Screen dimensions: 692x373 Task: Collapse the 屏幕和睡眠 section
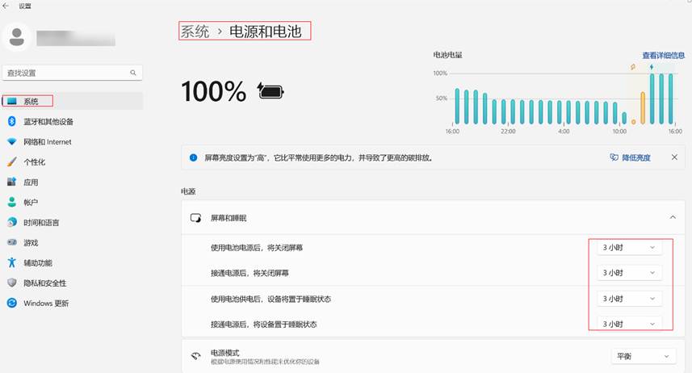(672, 217)
